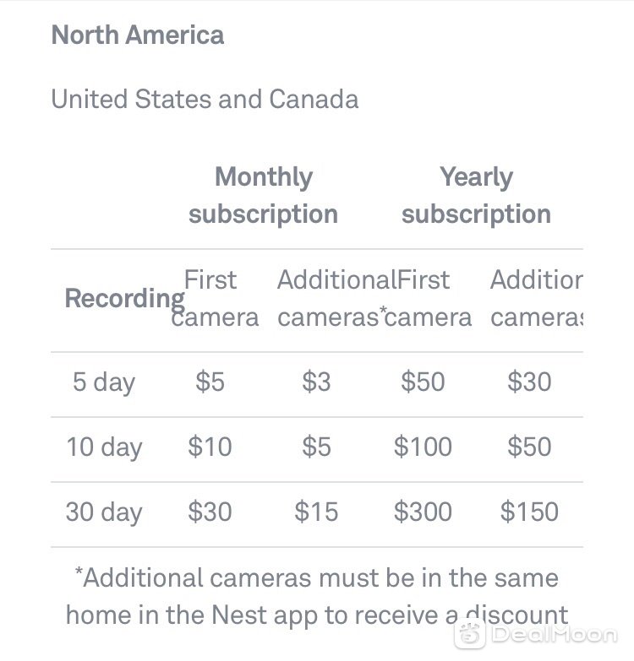Click the DealMoon watermark text
Screen dimensions: 634x661
(x=554, y=635)
